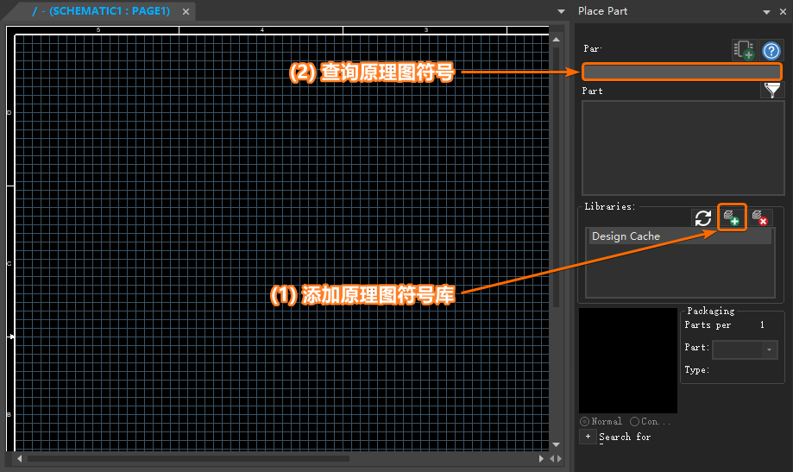Select the Normal radio button
793x472 pixels.
585,421
